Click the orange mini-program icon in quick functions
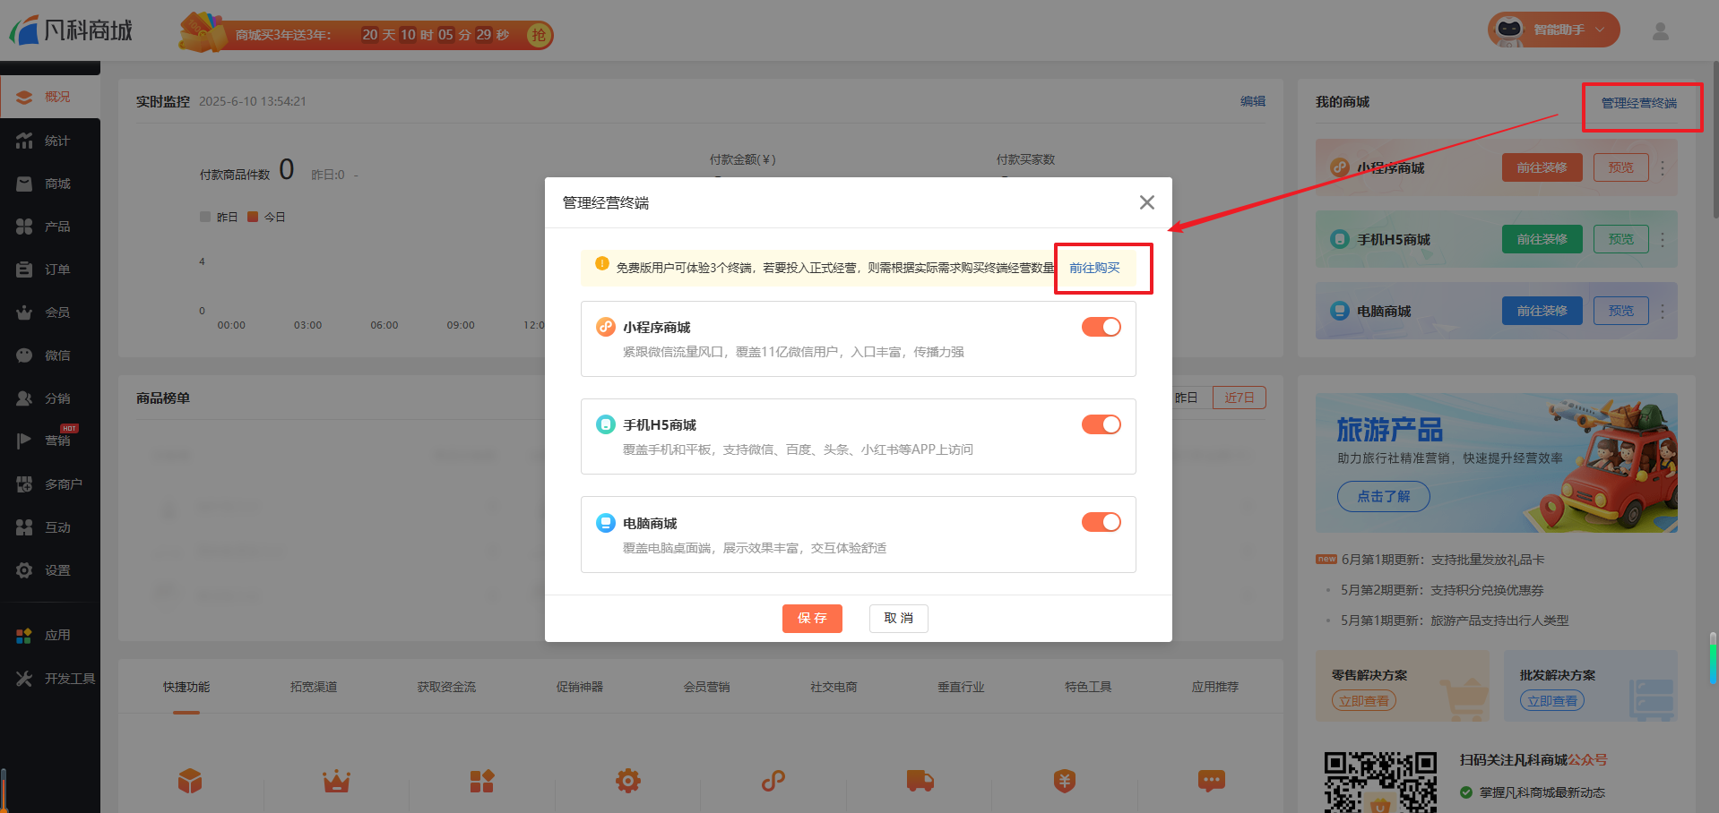1719x813 pixels. point(773,781)
